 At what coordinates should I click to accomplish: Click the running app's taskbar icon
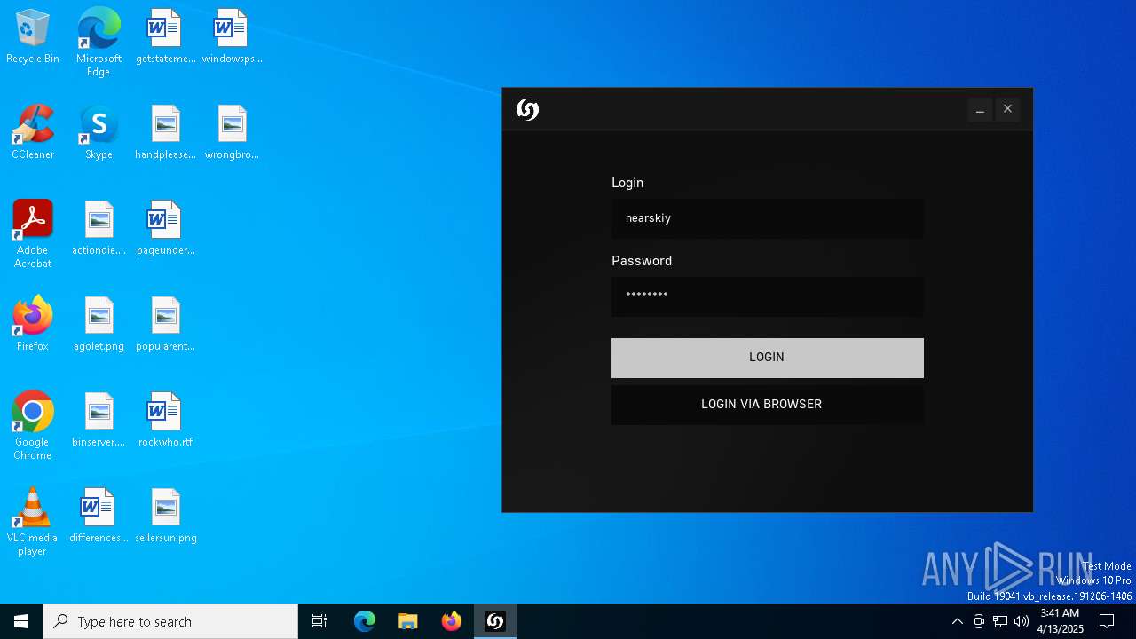tap(495, 621)
